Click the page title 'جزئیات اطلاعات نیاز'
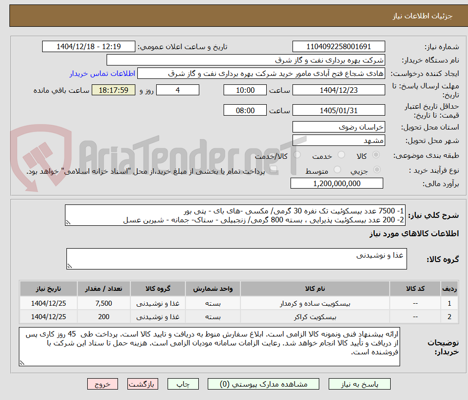Viewport: 468px width, 400px height. click(x=422, y=16)
